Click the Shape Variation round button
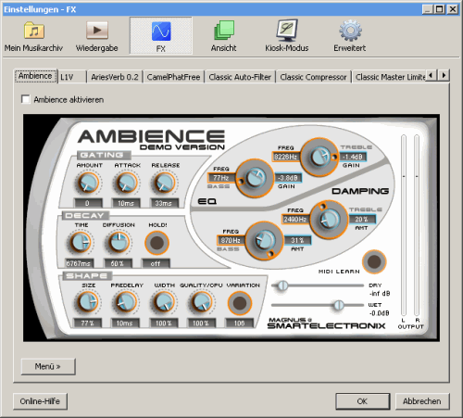This screenshot has height=418, width=463. coord(240,303)
